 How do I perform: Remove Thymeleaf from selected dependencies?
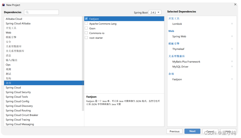[x=232, y=49]
